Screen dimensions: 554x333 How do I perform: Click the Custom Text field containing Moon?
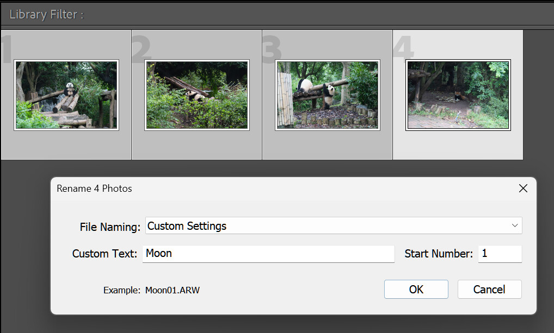click(268, 254)
